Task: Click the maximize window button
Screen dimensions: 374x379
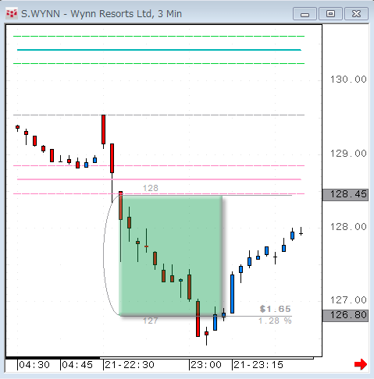Action: (x=330, y=14)
